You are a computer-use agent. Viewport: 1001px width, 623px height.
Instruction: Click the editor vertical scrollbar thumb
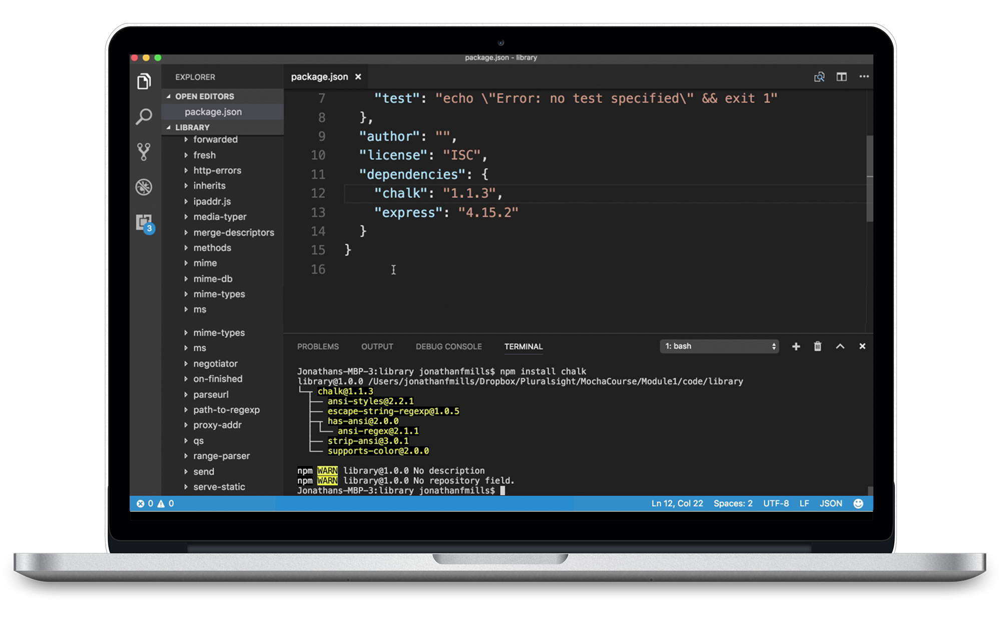pyautogui.click(x=870, y=177)
